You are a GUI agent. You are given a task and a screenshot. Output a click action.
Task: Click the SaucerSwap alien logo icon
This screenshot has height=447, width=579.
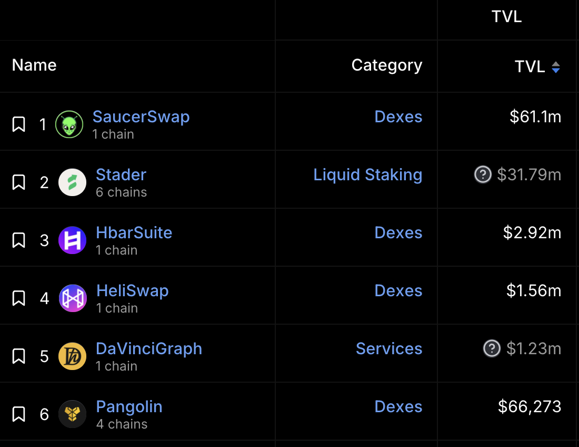69,125
